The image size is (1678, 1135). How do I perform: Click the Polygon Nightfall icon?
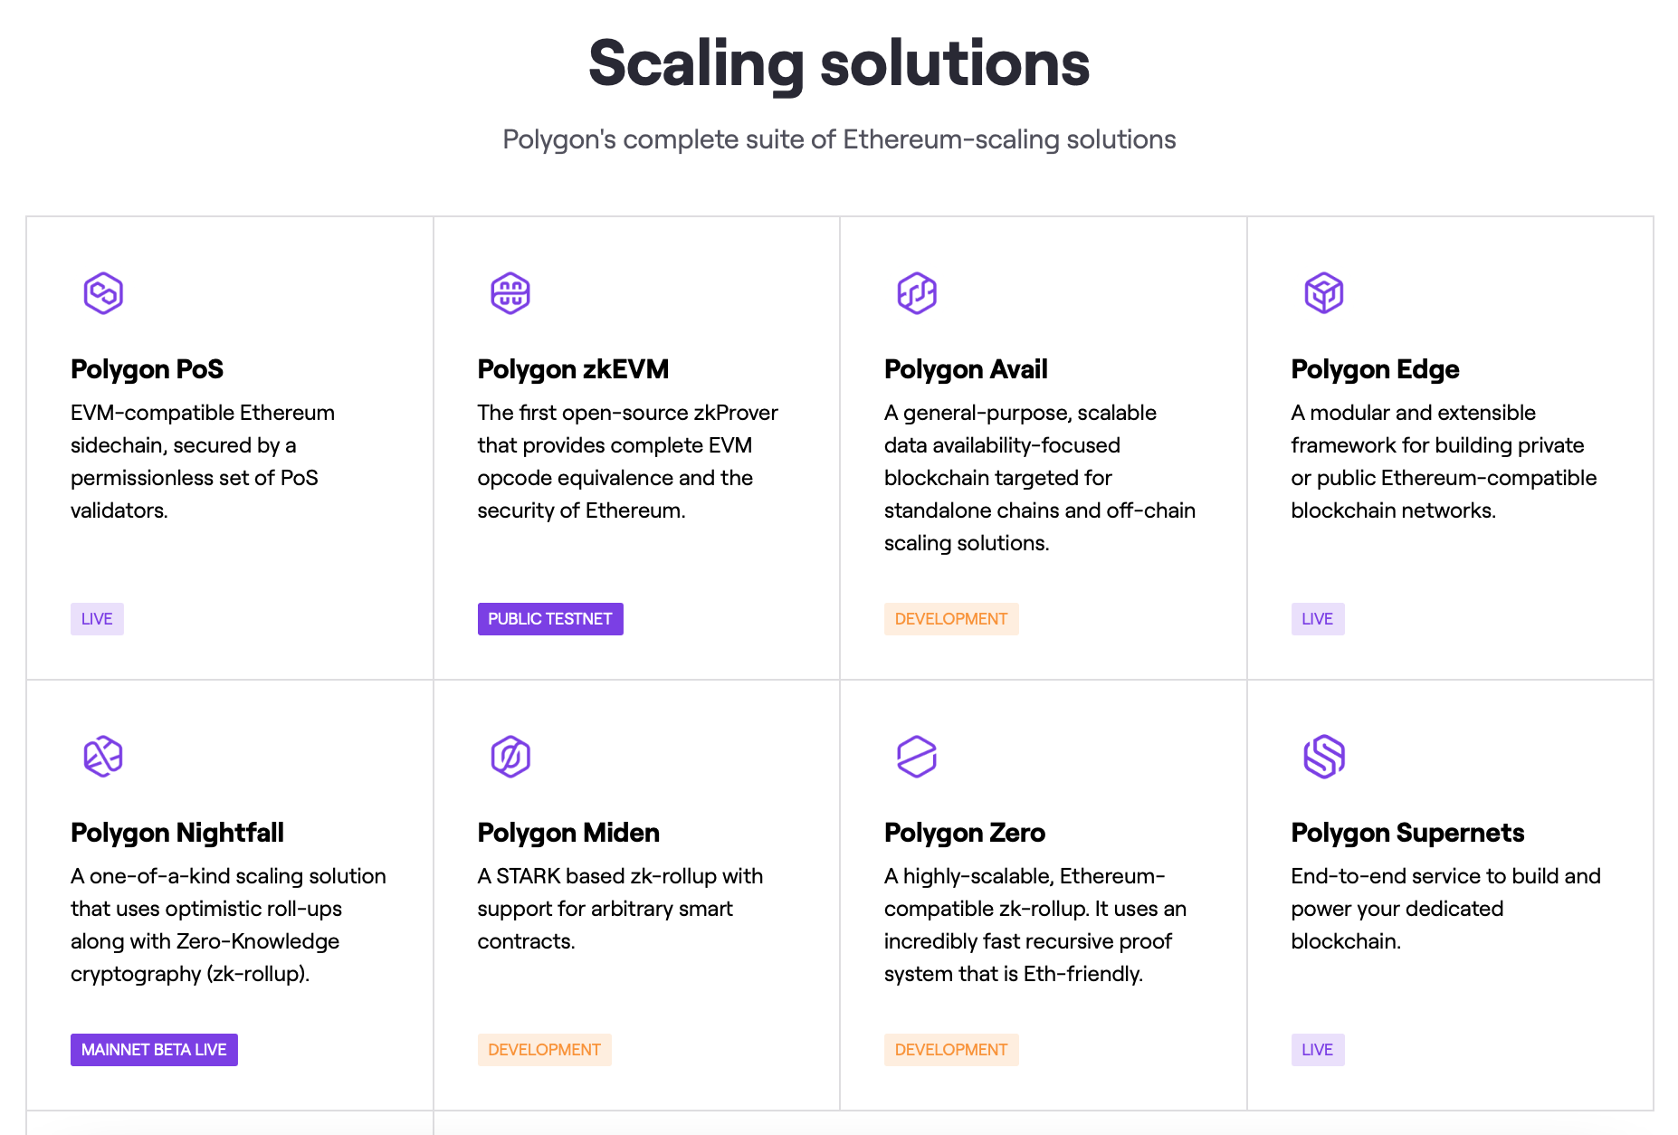tap(103, 757)
